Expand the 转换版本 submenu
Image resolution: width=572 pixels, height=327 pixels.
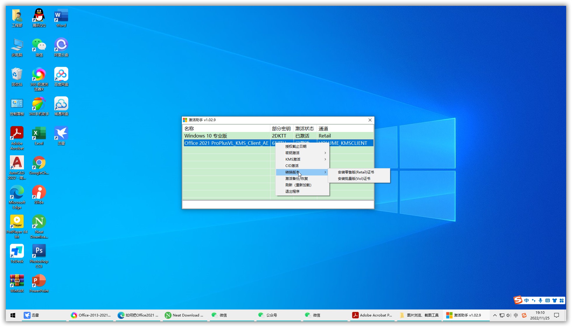pos(303,172)
